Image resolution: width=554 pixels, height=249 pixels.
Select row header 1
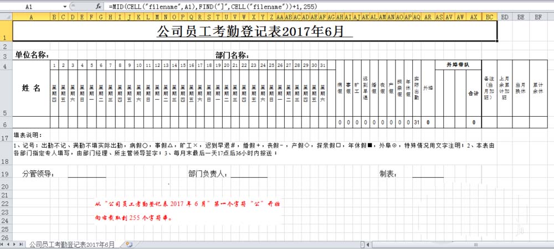coord(6,31)
